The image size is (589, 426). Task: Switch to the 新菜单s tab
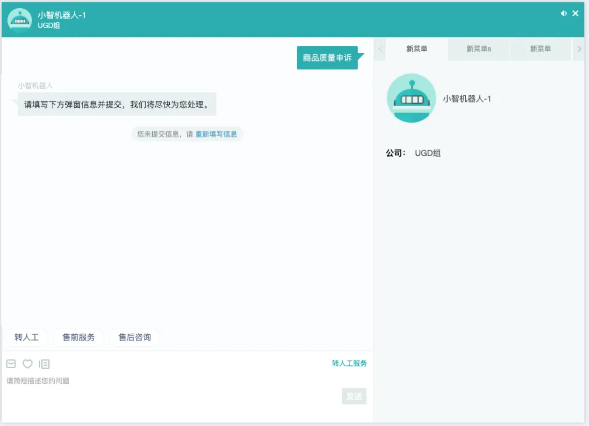click(479, 49)
